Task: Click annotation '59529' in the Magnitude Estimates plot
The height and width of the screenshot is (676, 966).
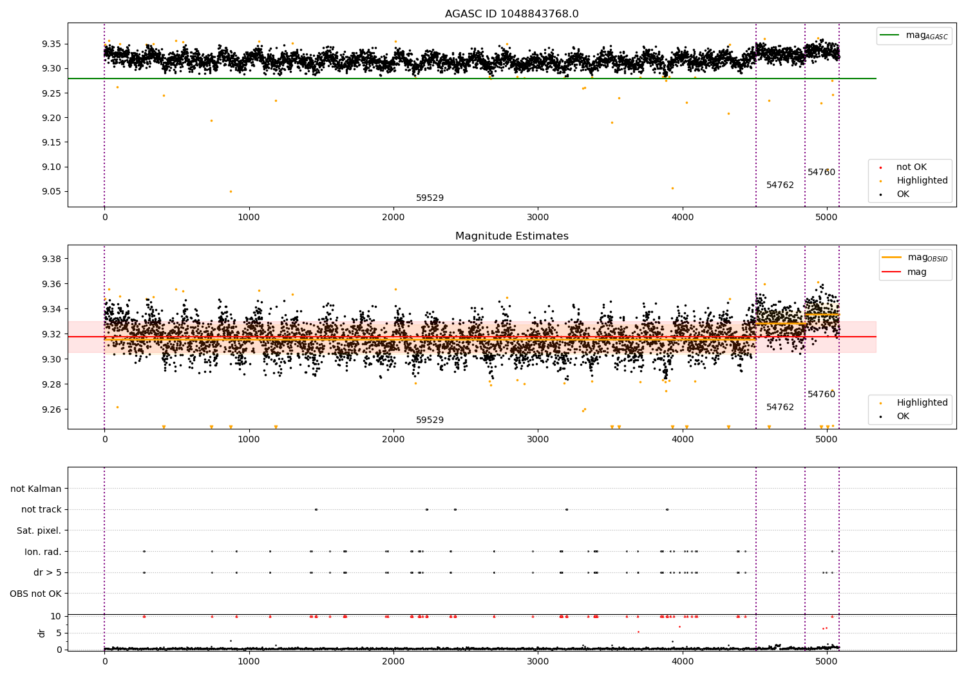Action: tap(430, 420)
